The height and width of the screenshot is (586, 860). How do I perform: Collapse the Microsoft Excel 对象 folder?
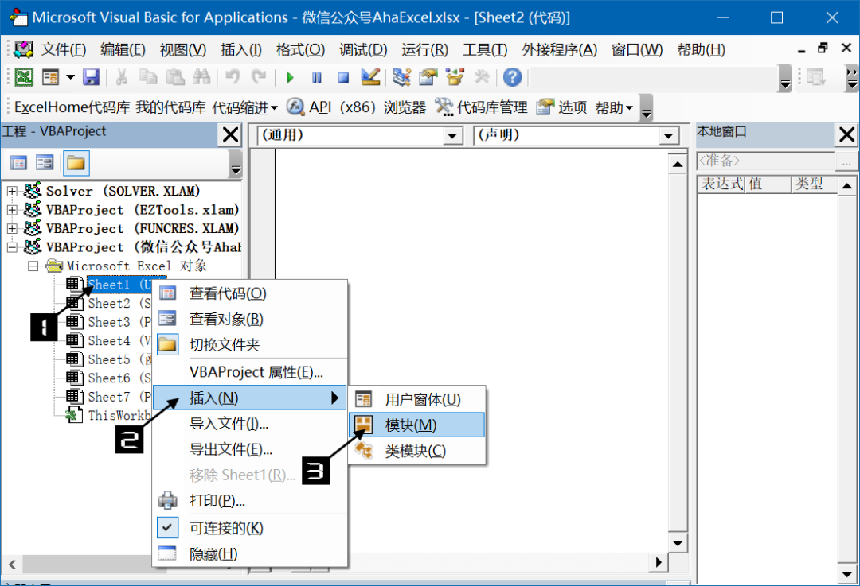(x=33, y=266)
